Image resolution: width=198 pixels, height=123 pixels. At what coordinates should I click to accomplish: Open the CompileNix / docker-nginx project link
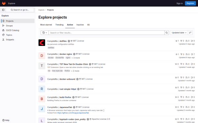[x=60, y=54]
